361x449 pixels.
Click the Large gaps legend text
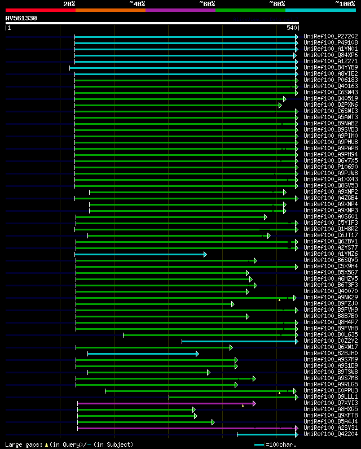pyautogui.click(x=69, y=444)
